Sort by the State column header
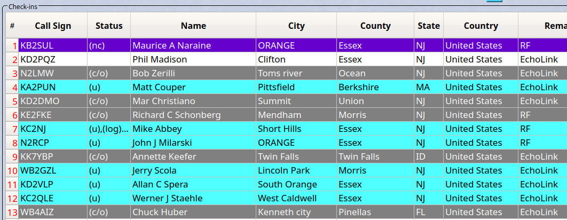The image size is (567, 220). click(x=429, y=26)
